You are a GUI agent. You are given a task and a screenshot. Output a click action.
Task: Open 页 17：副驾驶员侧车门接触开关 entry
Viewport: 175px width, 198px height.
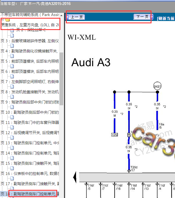pos(30,184)
